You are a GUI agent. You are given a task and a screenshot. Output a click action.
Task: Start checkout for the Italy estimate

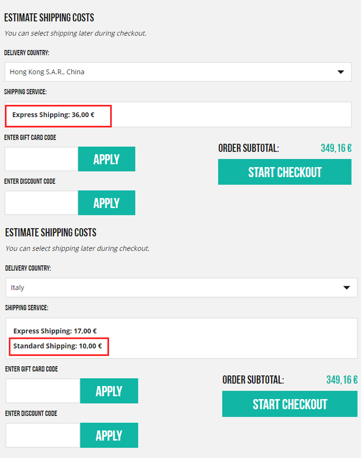pyautogui.click(x=290, y=404)
